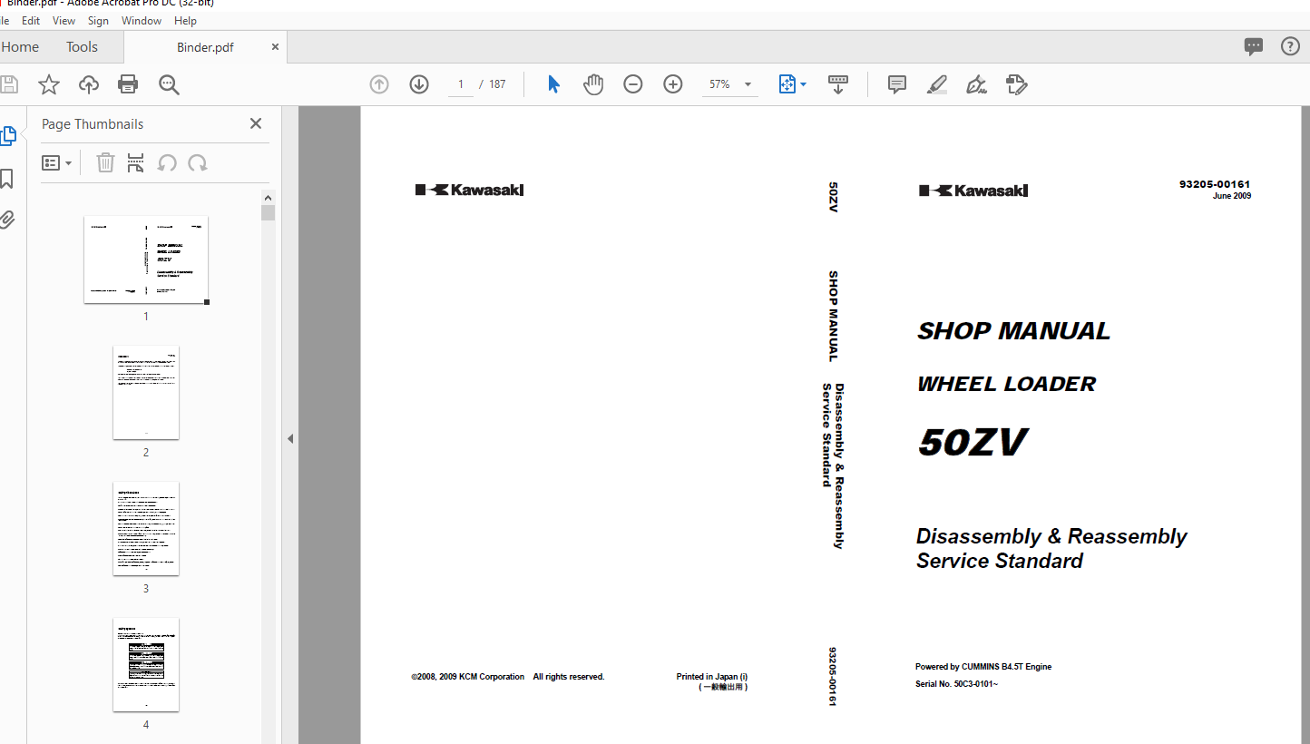Click the 'Serial No. 50C3-0101~' text
Screen dimensions: 1310x744
pos(957,684)
